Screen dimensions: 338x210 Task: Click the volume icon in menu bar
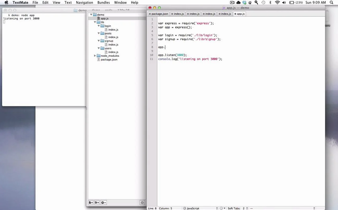tap(284, 2)
